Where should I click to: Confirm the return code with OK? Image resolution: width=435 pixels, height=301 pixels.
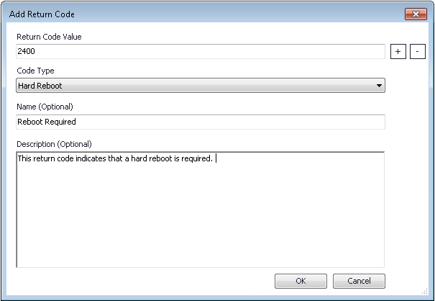tap(301, 281)
